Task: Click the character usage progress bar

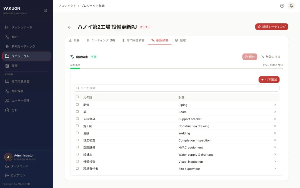Action: 176,69
